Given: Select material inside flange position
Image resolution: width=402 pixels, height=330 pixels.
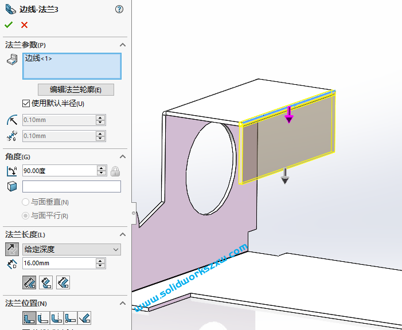Looking at the screenshot, I should pyautogui.click(x=29, y=318).
